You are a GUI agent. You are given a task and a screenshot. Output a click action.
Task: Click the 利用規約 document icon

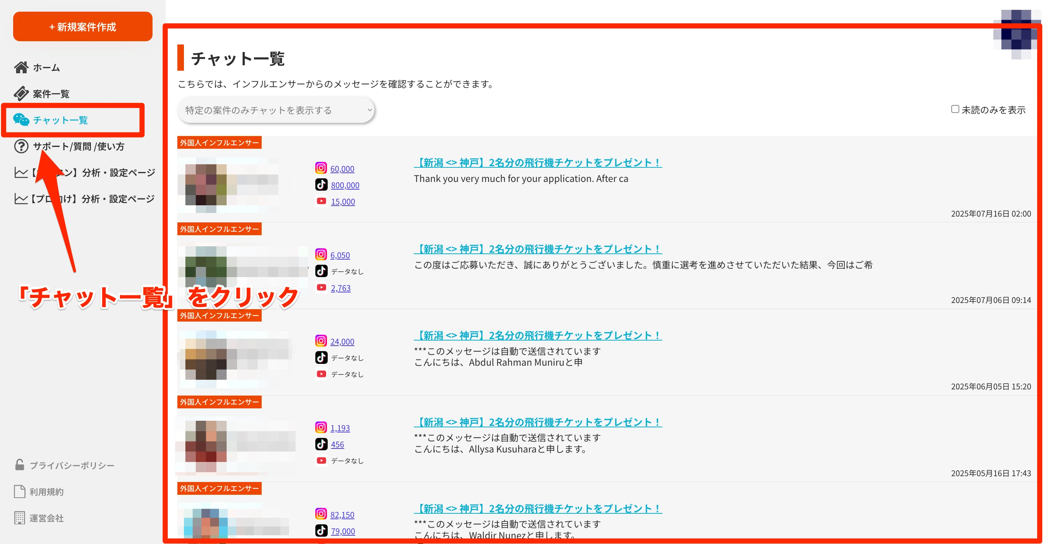pos(20,491)
